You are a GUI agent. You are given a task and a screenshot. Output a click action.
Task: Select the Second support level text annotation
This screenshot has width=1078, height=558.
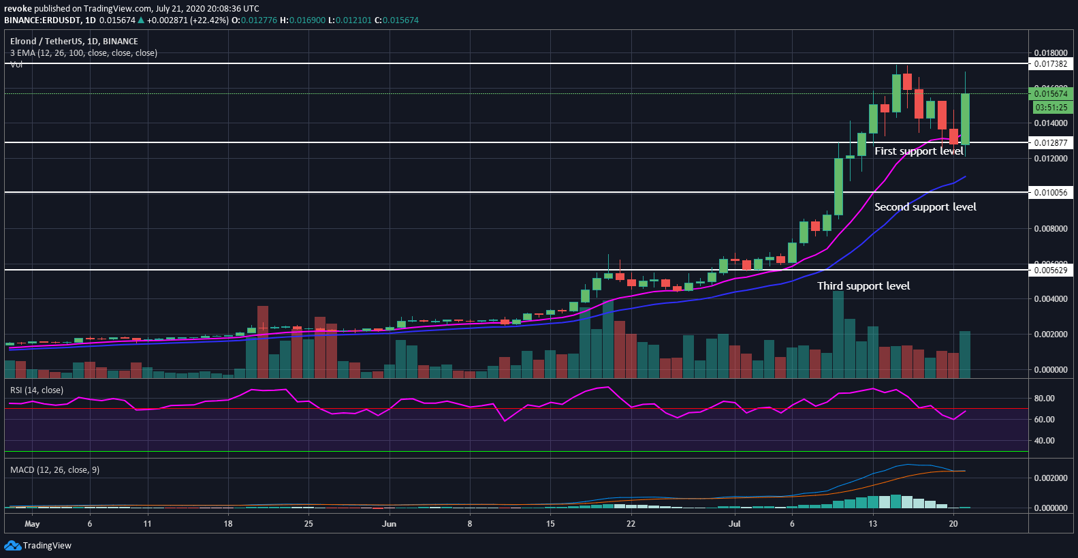pyautogui.click(x=925, y=207)
